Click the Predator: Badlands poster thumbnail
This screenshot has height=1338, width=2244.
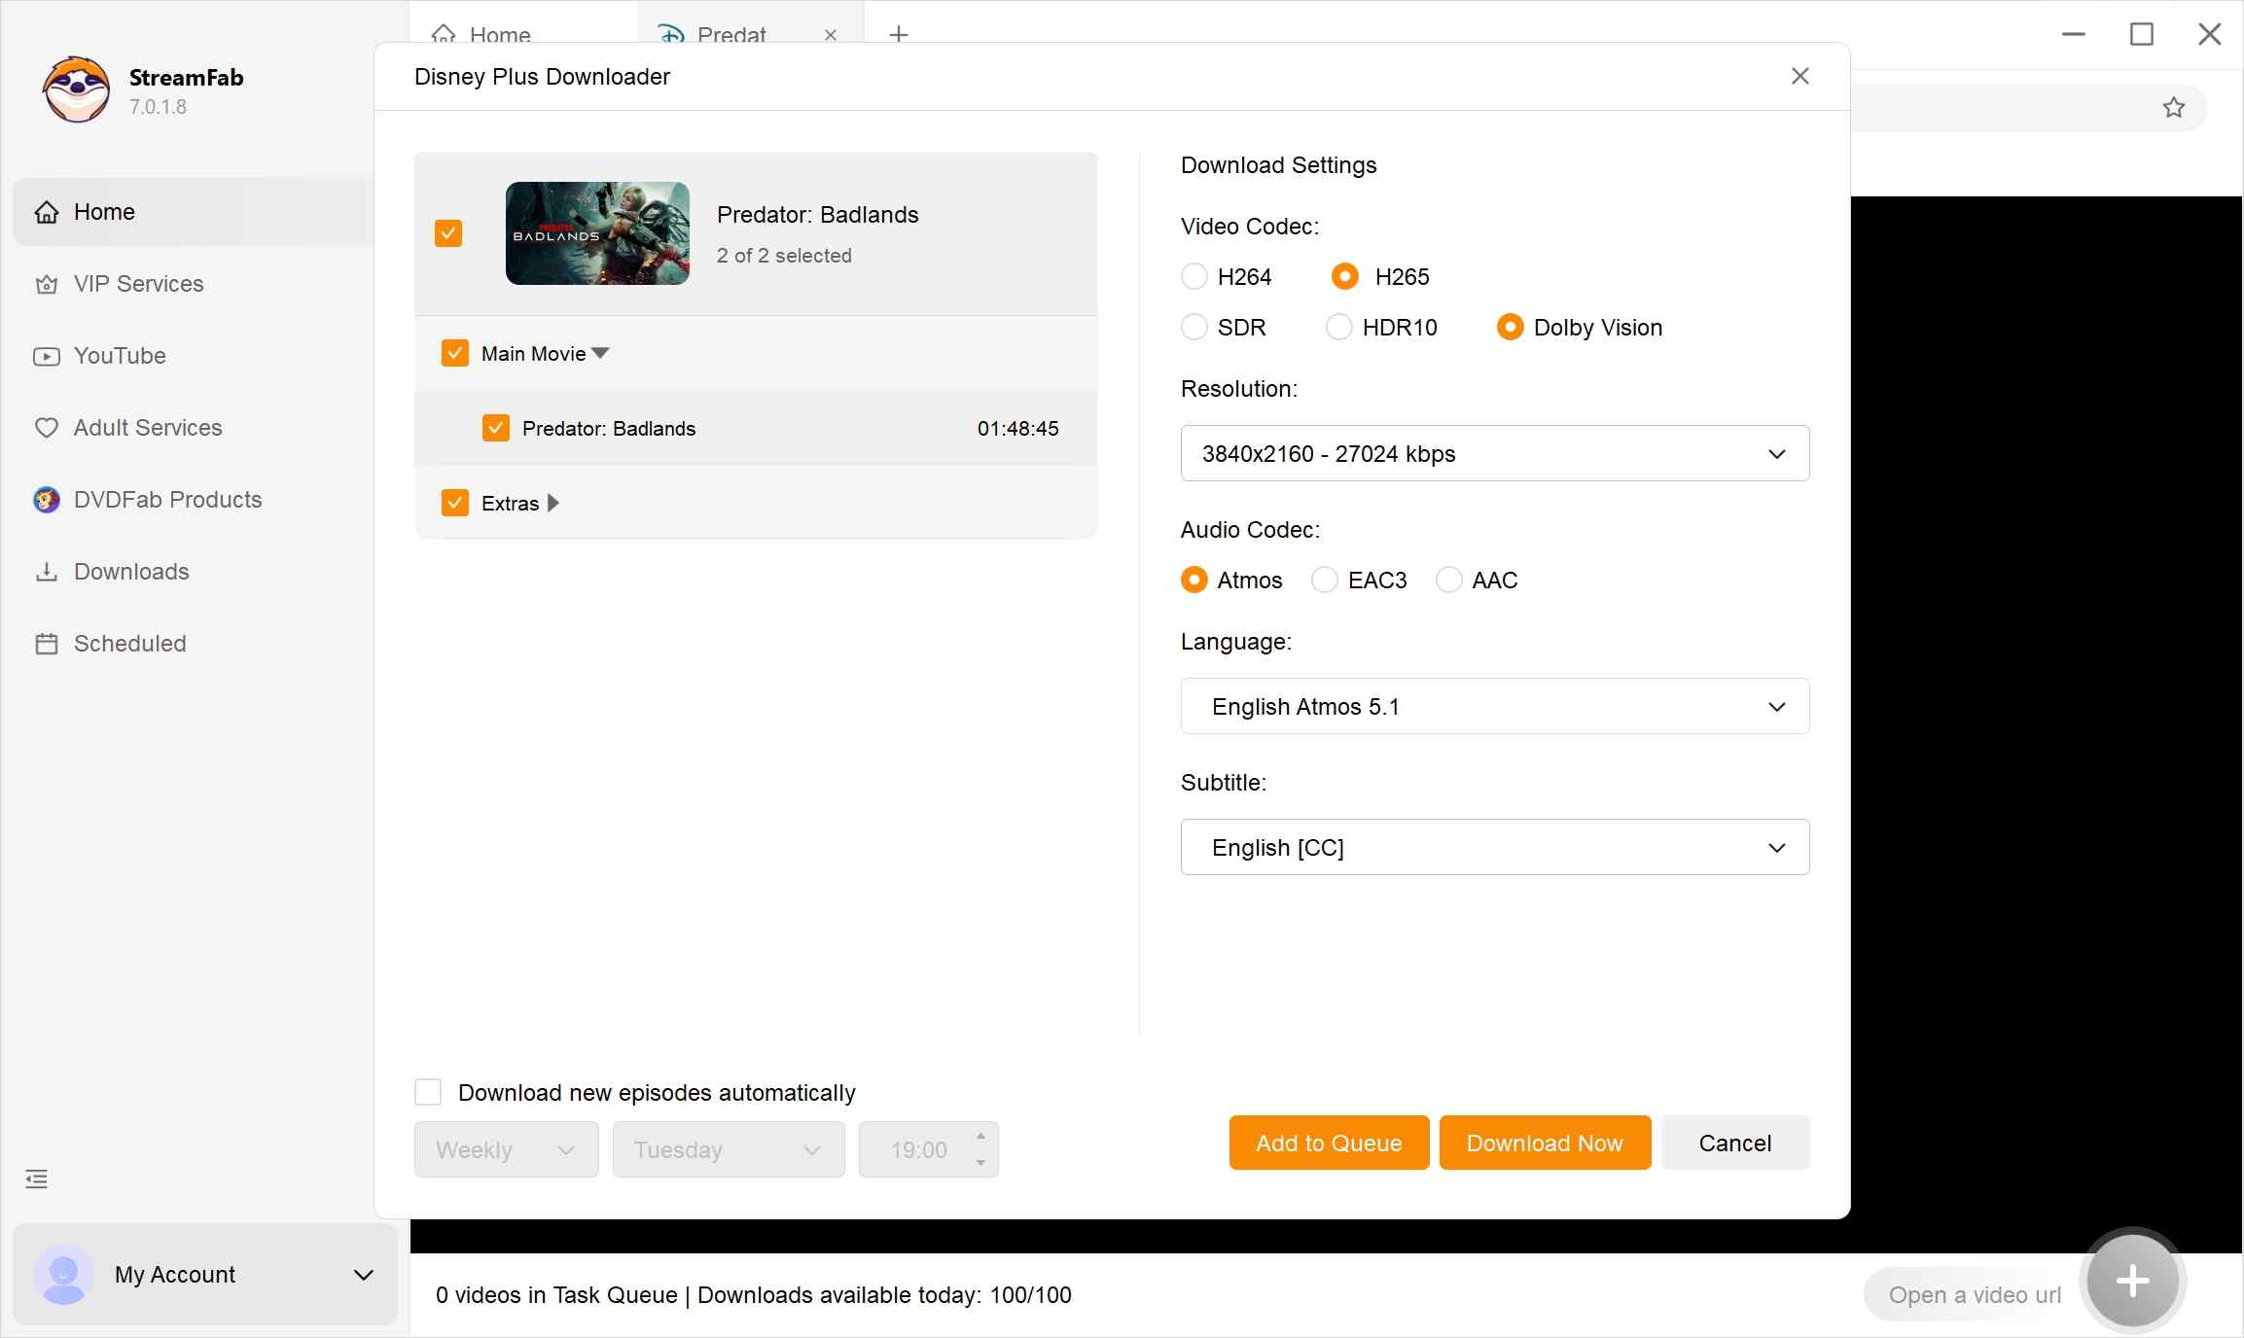point(596,233)
